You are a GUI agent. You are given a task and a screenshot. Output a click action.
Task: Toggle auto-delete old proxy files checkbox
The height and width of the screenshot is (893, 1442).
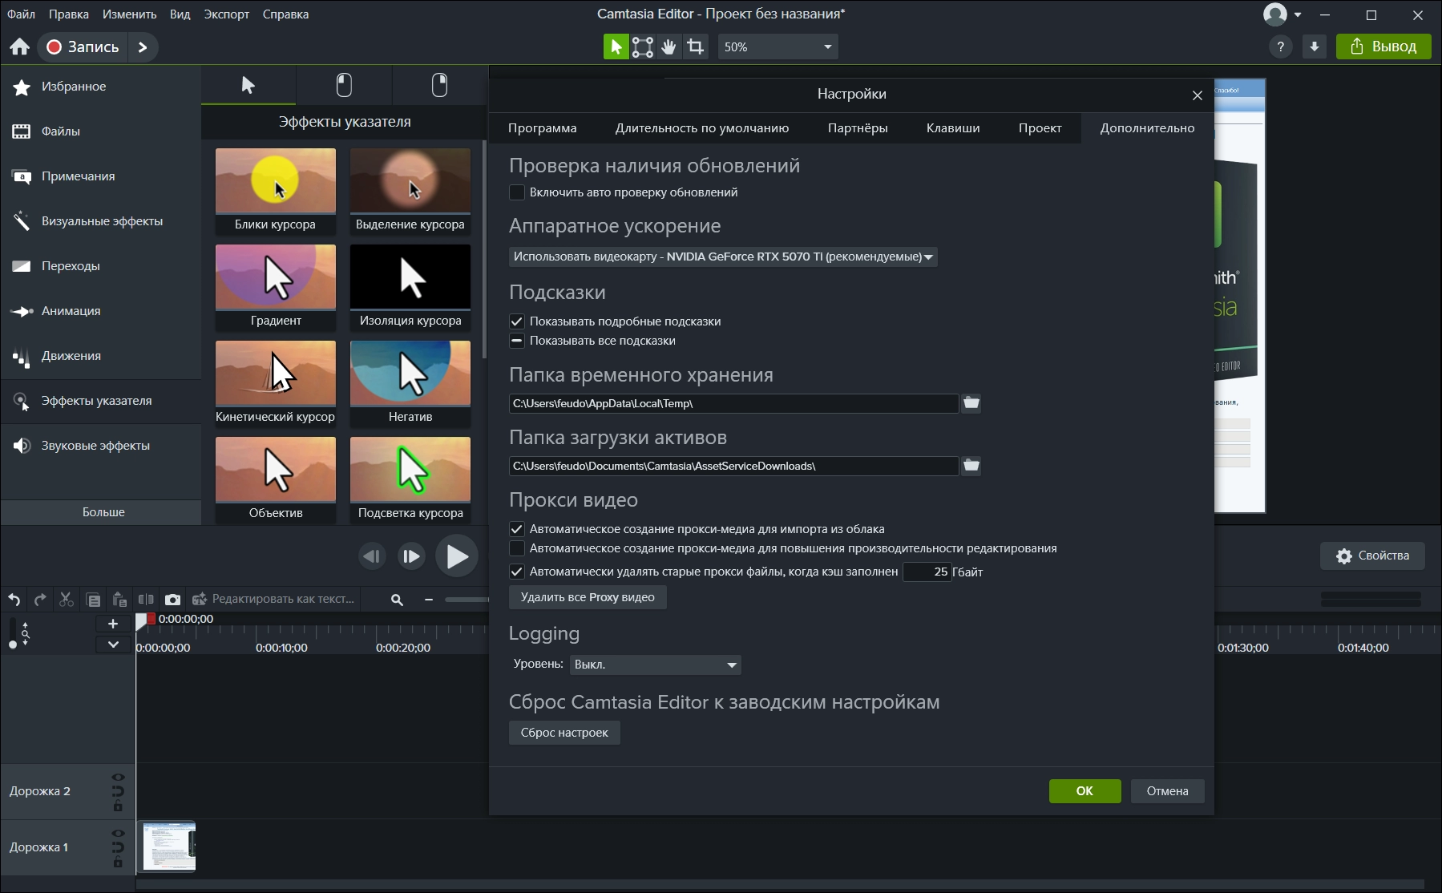517,572
